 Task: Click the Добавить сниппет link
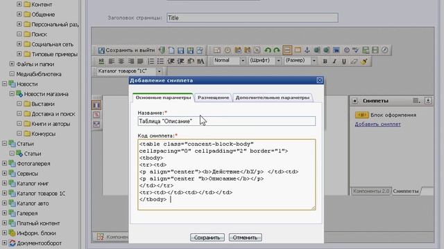pyautogui.click(x=377, y=124)
